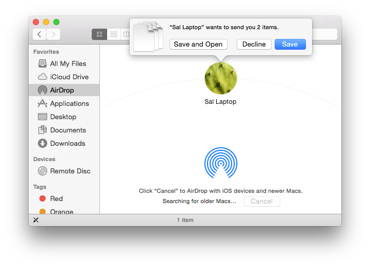
Task: Click the Orange tag color dot
Action: [43, 211]
